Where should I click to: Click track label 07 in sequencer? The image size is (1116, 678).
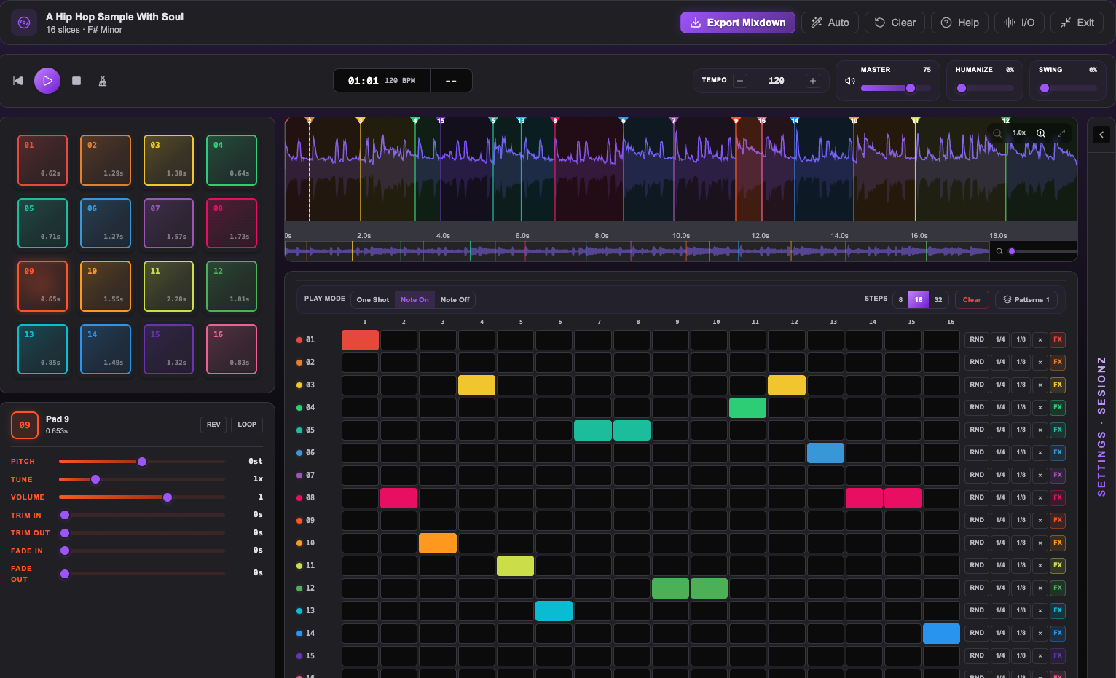click(x=310, y=475)
